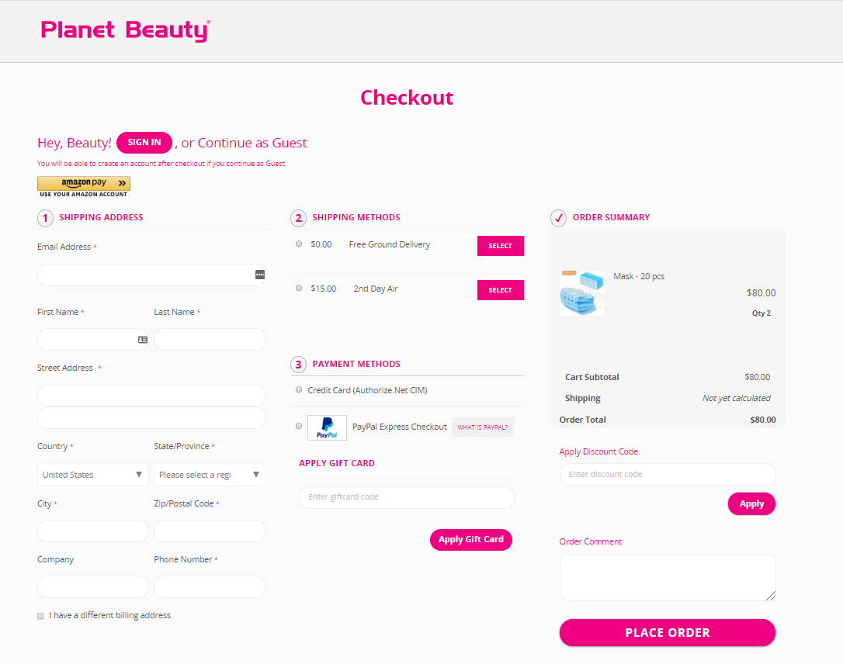Click the Qty 2 text
843x664 pixels.
tap(761, 313)
